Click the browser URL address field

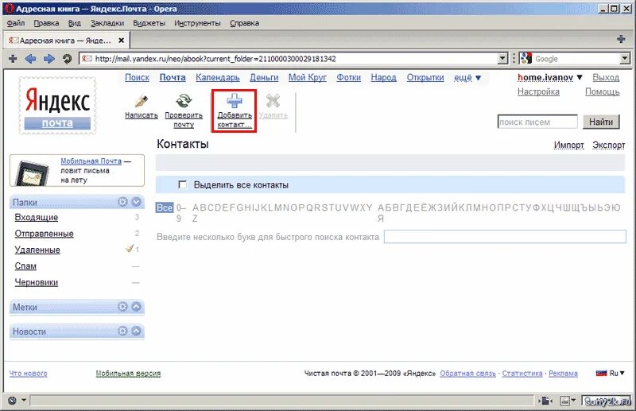pyautogui.click(x=289, y=59)
